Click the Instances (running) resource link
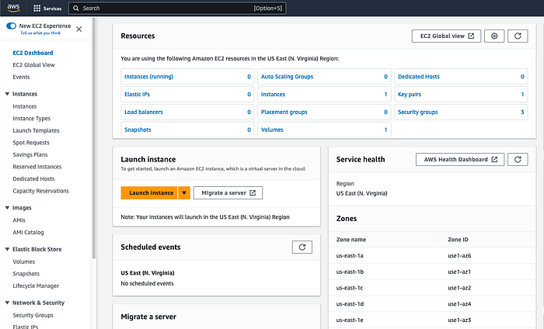Image resolution: width=544 pixels, height=329 pixels. pyautogui.click(x=149, y=77)
